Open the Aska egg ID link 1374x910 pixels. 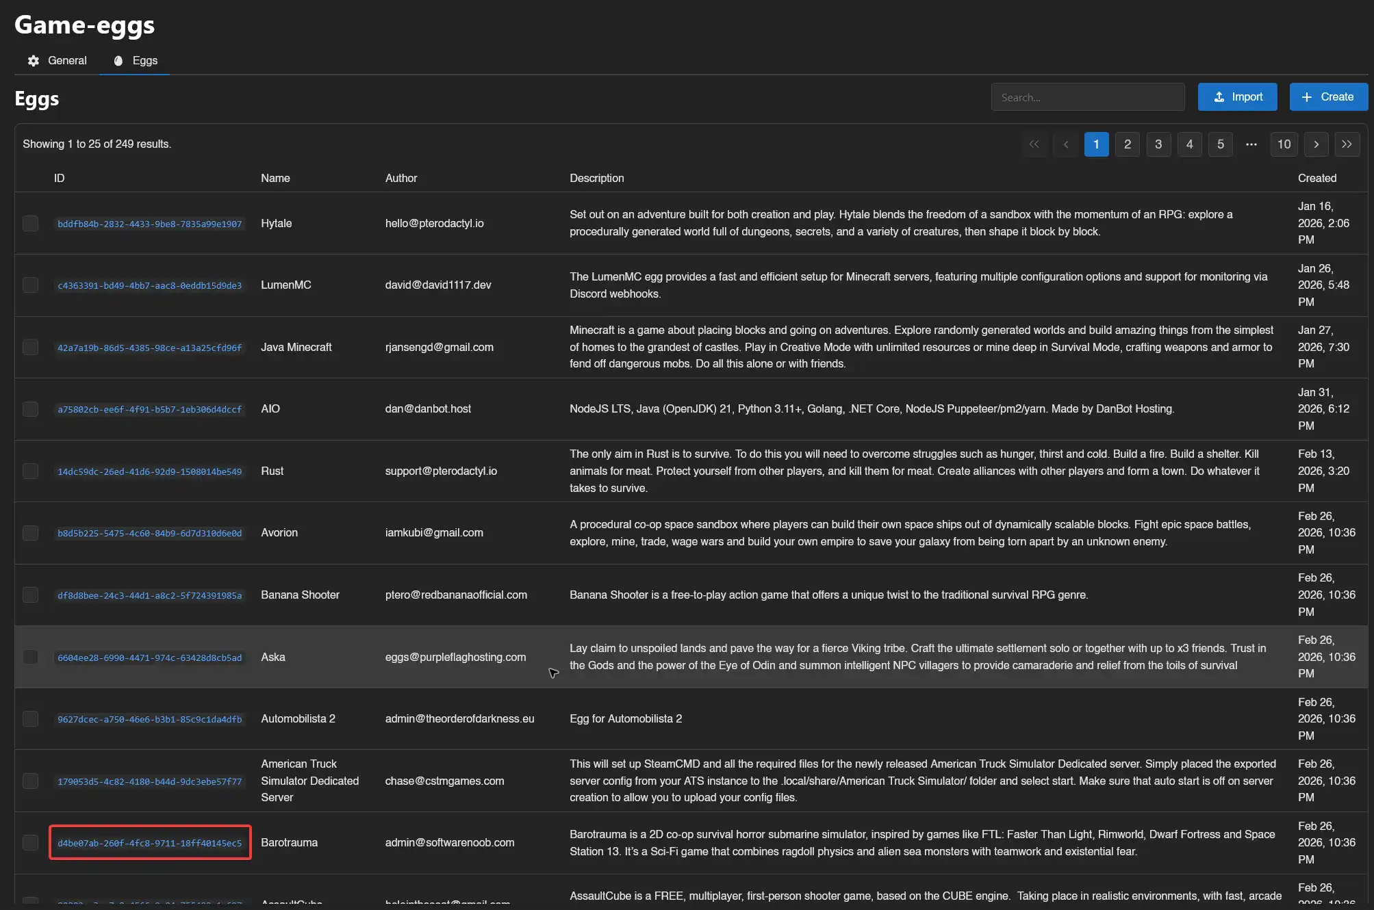coord(149,658)
